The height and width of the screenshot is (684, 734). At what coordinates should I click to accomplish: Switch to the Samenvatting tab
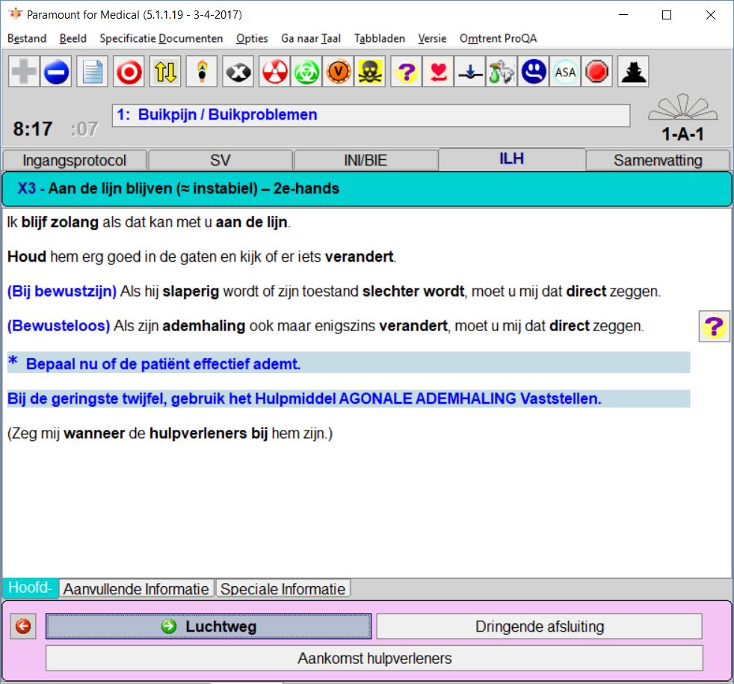(658, 161)
